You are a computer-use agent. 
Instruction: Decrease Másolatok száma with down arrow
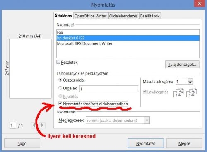190,83
